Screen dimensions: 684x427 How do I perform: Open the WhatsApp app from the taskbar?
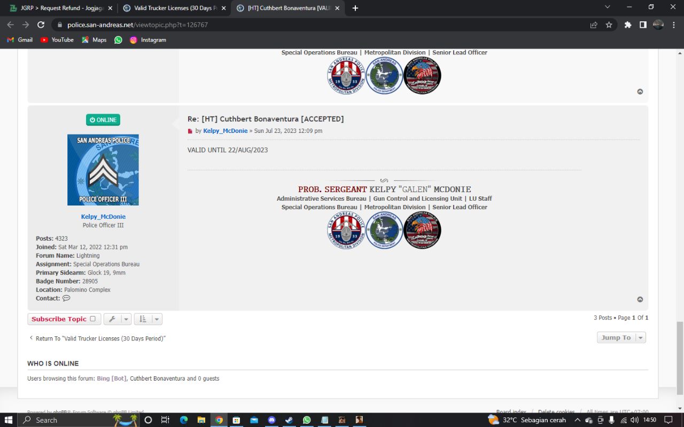point(307,420)
